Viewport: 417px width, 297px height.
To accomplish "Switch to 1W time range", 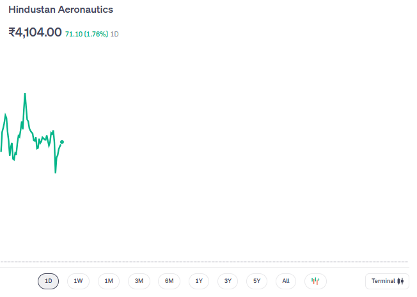I will [x=79, y=281].
